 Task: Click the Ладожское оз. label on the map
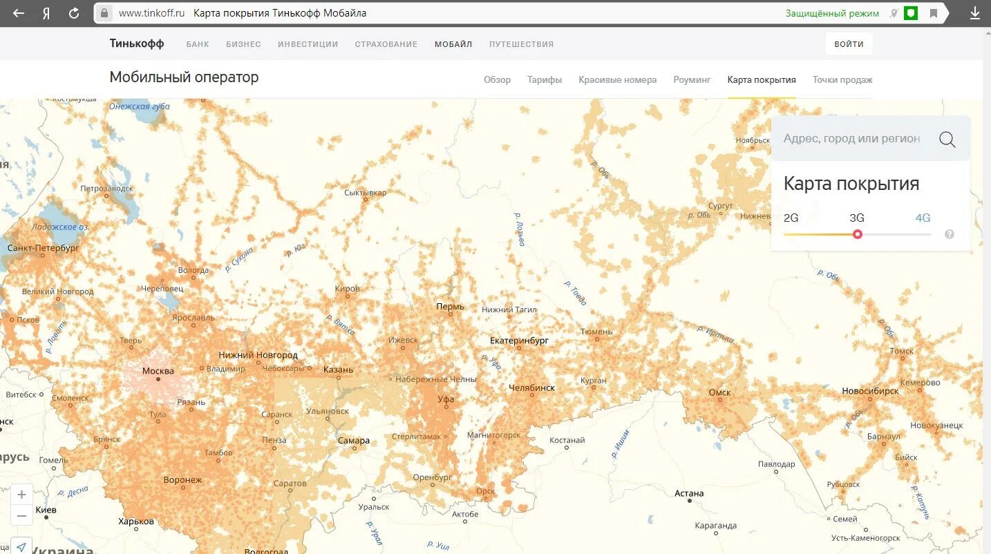[x=59, y=227]
